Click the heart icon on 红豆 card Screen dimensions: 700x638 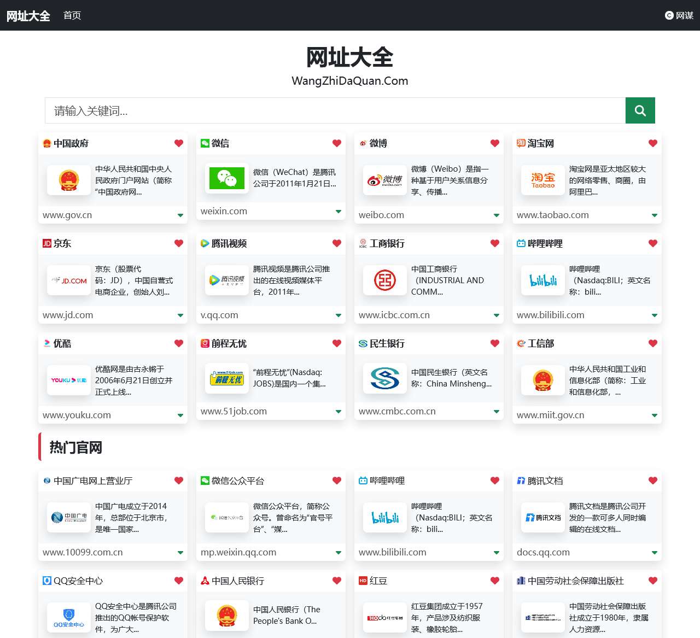[495, 581]
